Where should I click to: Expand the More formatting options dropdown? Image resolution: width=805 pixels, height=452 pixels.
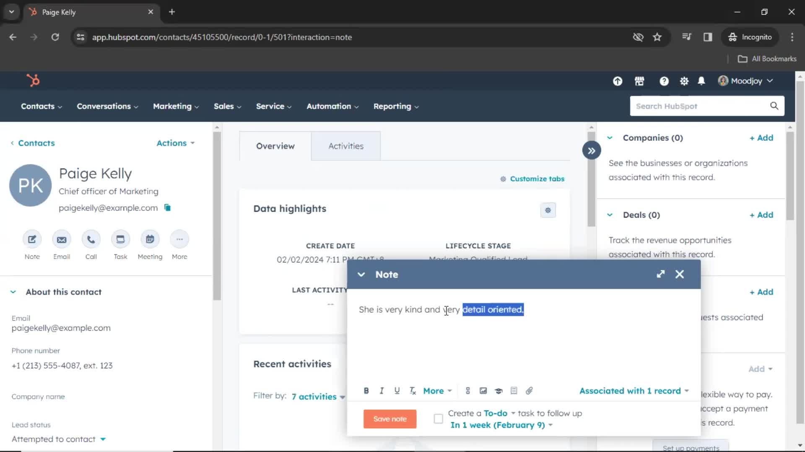tap(437, 391)
